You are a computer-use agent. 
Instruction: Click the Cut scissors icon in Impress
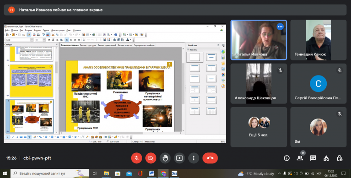pyautogui.click(x=53, y=35)
